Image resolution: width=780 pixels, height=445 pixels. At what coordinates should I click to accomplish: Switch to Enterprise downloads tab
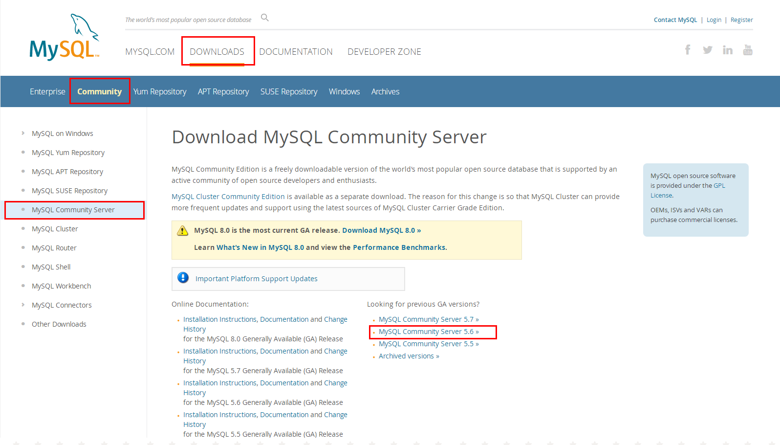47,91
